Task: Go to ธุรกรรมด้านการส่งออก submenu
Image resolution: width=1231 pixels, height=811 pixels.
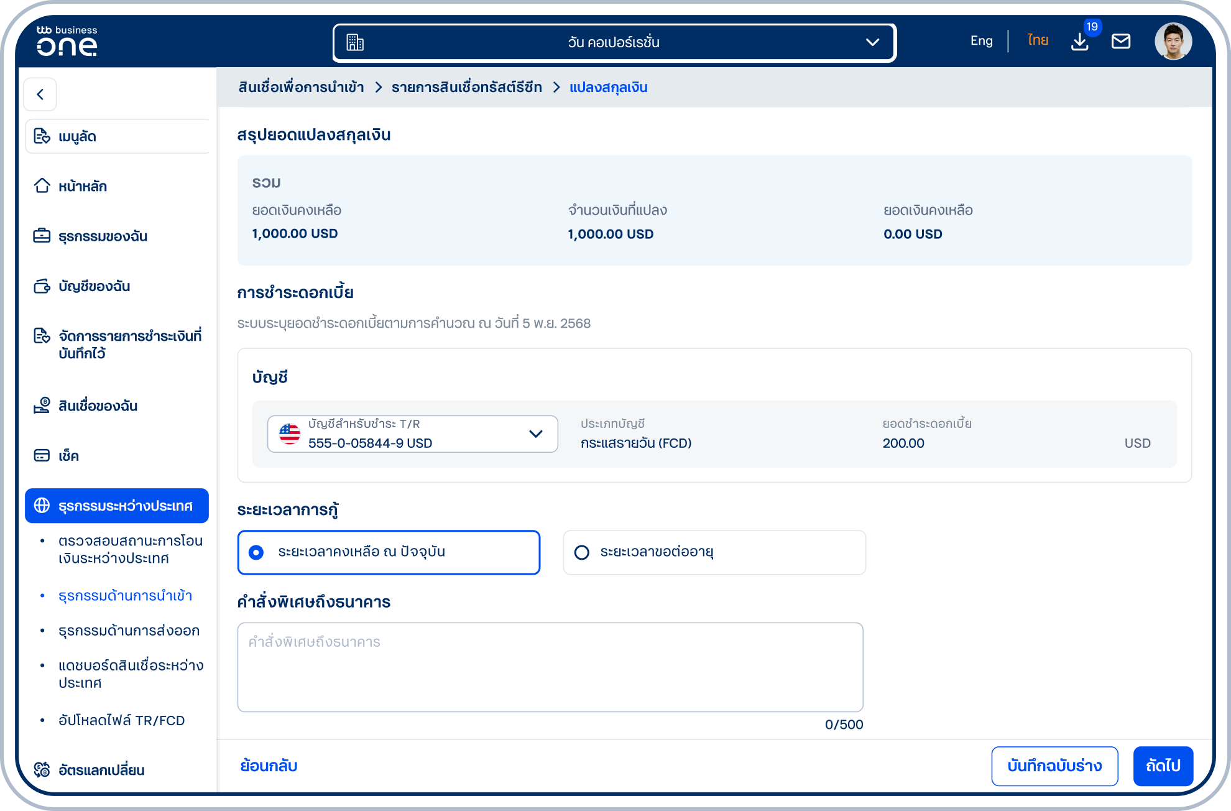Action: tap(129, 631)
